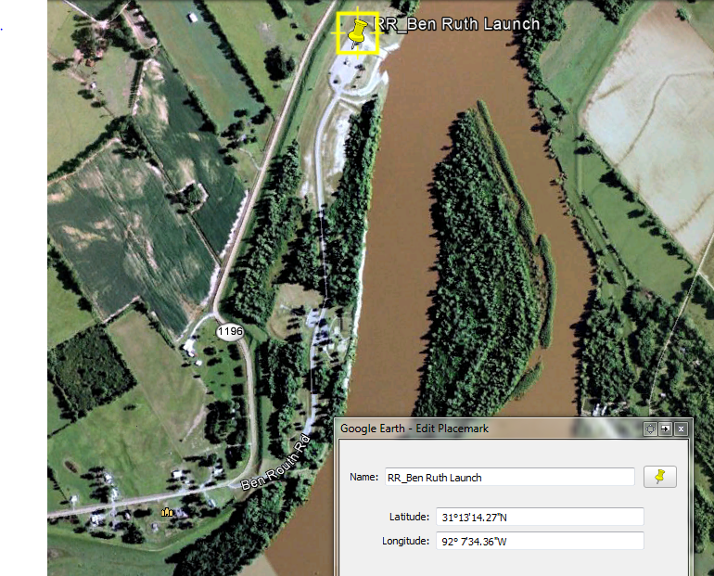Viewport: 714px width, 576px height.
Task: Click the yellow pushpin placemark on the map
Action: 357,33
